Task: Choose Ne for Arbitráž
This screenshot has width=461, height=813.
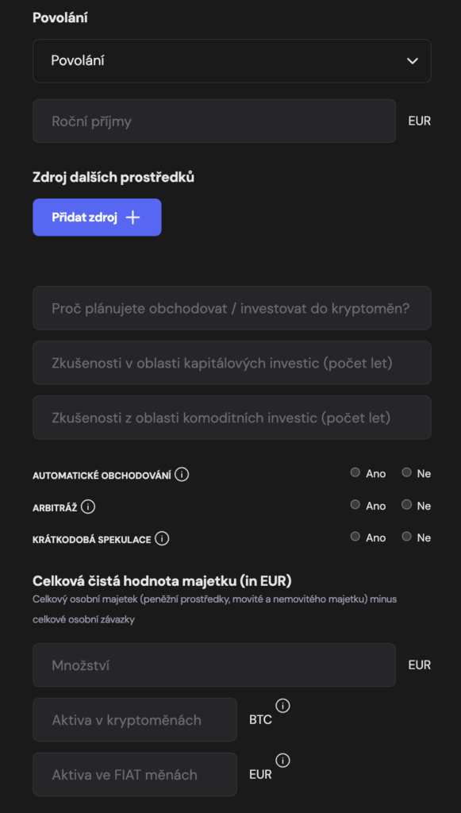Action: point(406,504)
